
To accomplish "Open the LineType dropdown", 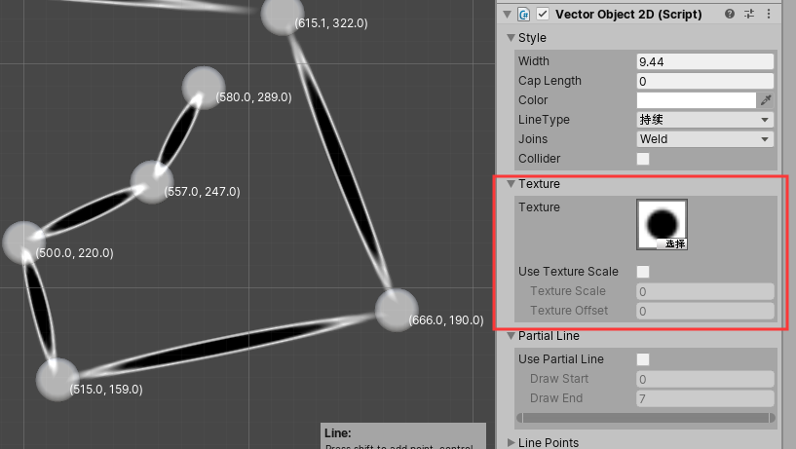I will click(x=704, y=120).
